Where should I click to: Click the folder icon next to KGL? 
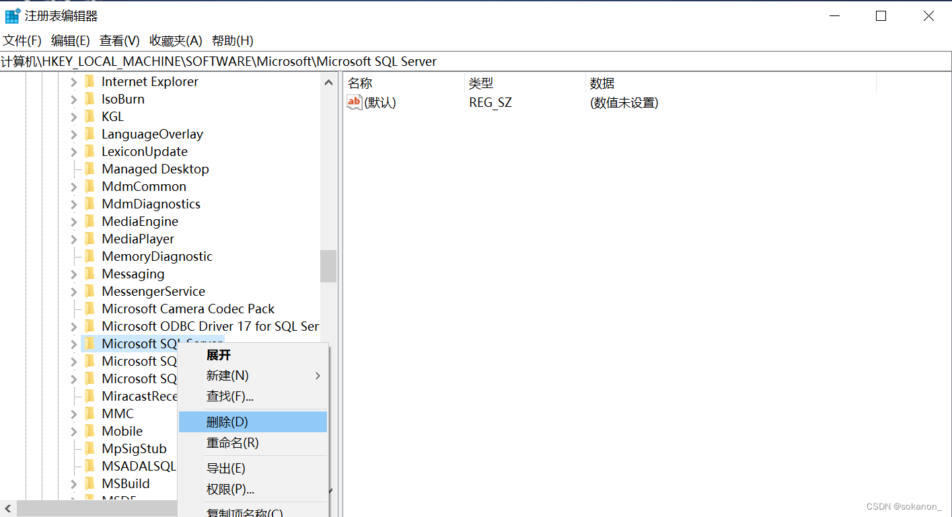(90, 116)
